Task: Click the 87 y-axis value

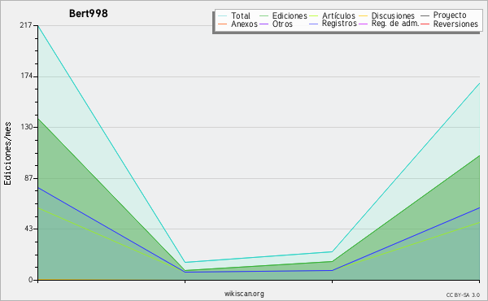Action: pos(28,177)
